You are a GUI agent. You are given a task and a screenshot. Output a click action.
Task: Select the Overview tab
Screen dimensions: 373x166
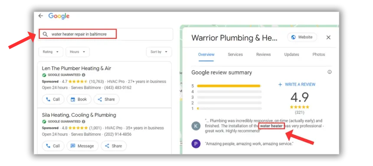tap(206, 54)
